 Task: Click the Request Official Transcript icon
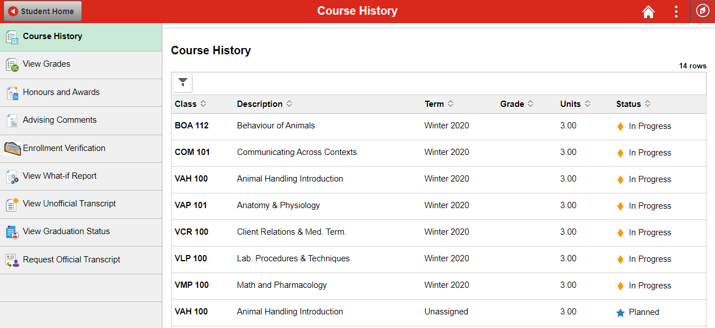[12, 260]
